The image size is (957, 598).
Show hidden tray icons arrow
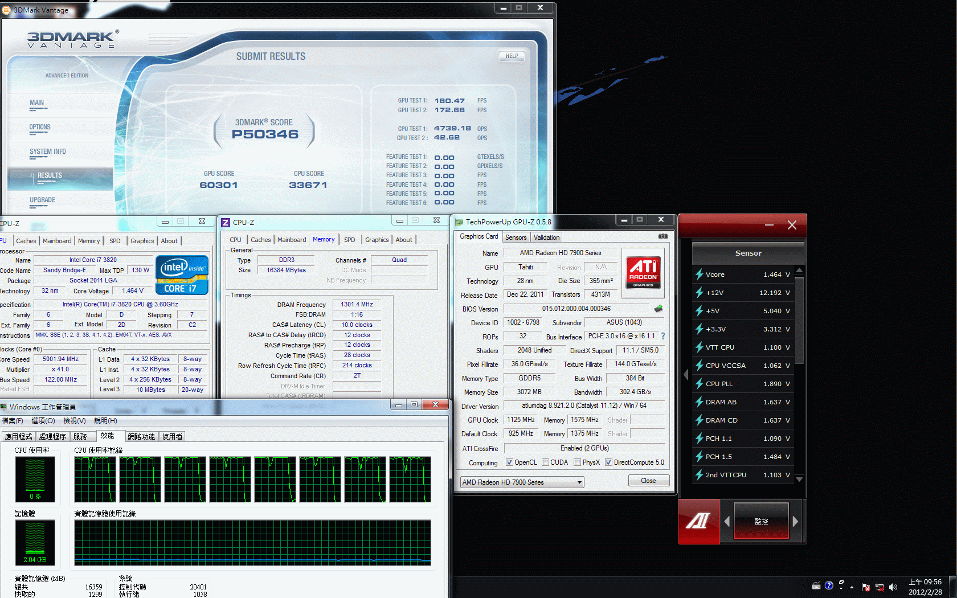pyautogui.click(x=852, y=587)
